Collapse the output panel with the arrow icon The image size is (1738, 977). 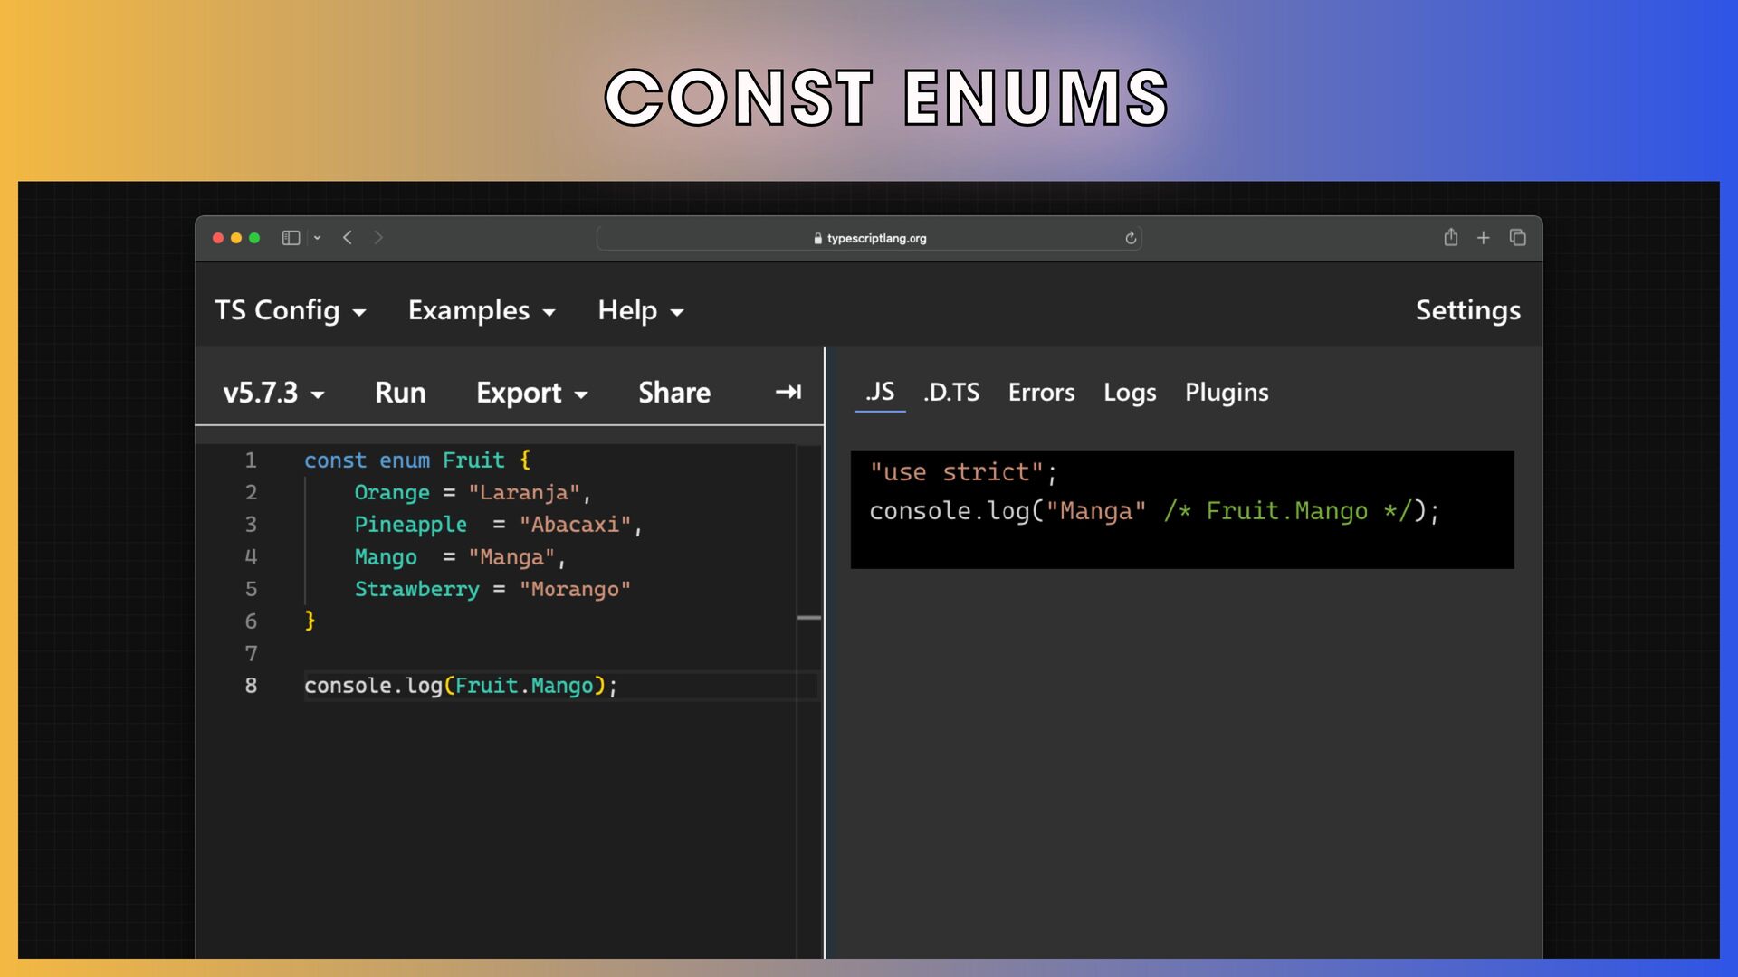(788, 392)
